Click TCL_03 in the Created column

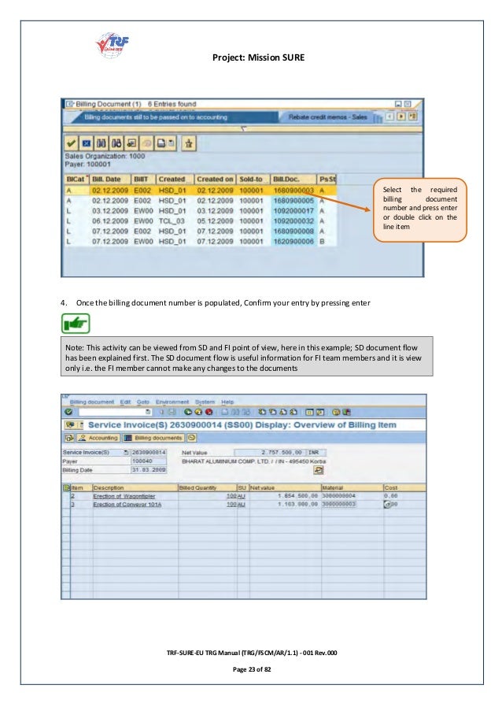click(x=172, y=220)
